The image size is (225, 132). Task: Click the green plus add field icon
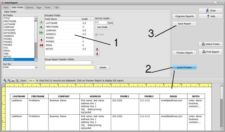click(x=41, y=27)
